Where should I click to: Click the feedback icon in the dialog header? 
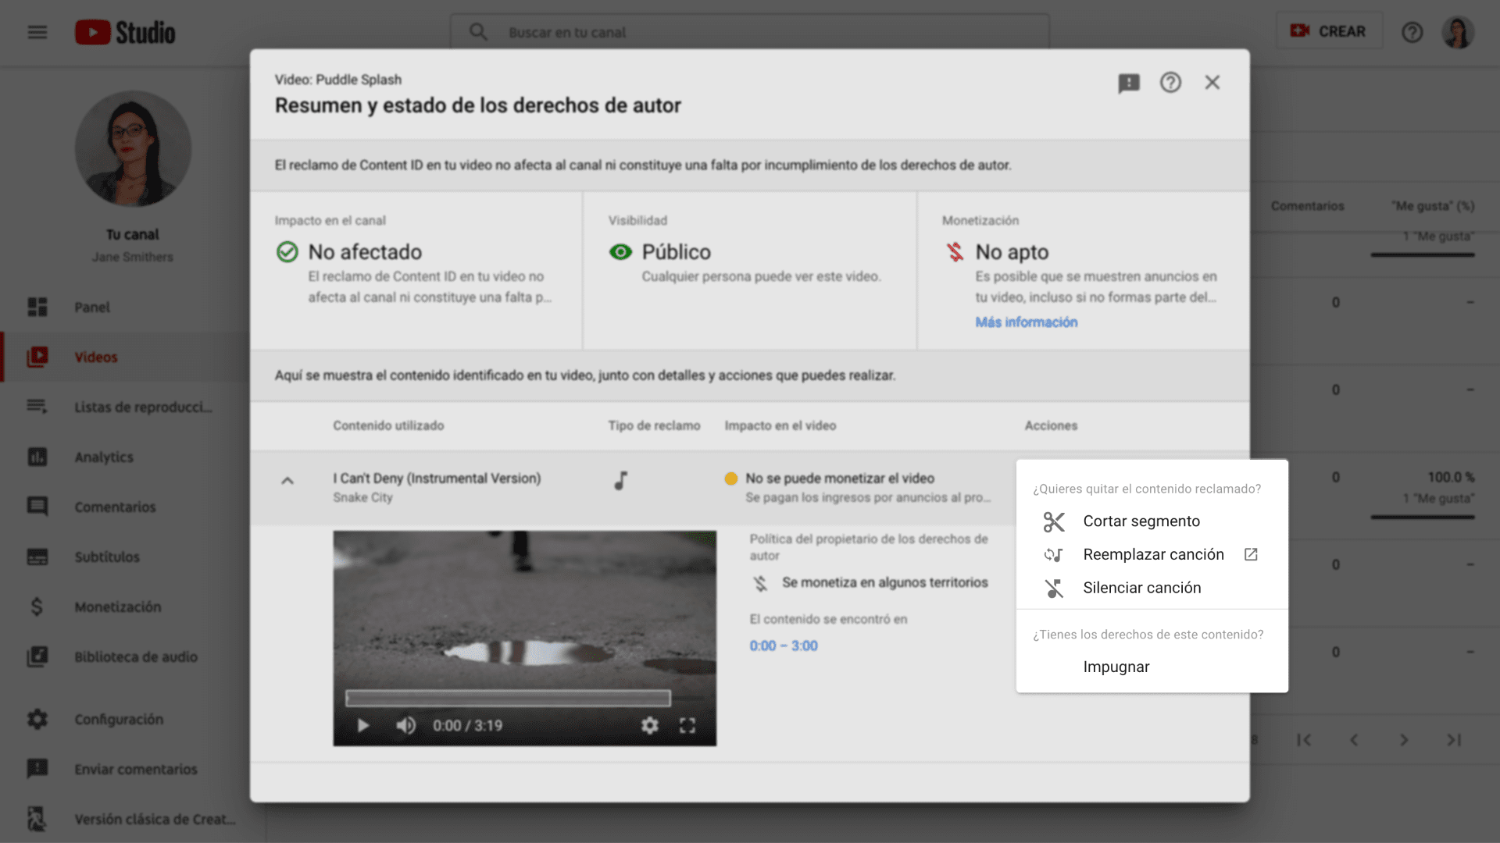click(x=1128, y=83)
